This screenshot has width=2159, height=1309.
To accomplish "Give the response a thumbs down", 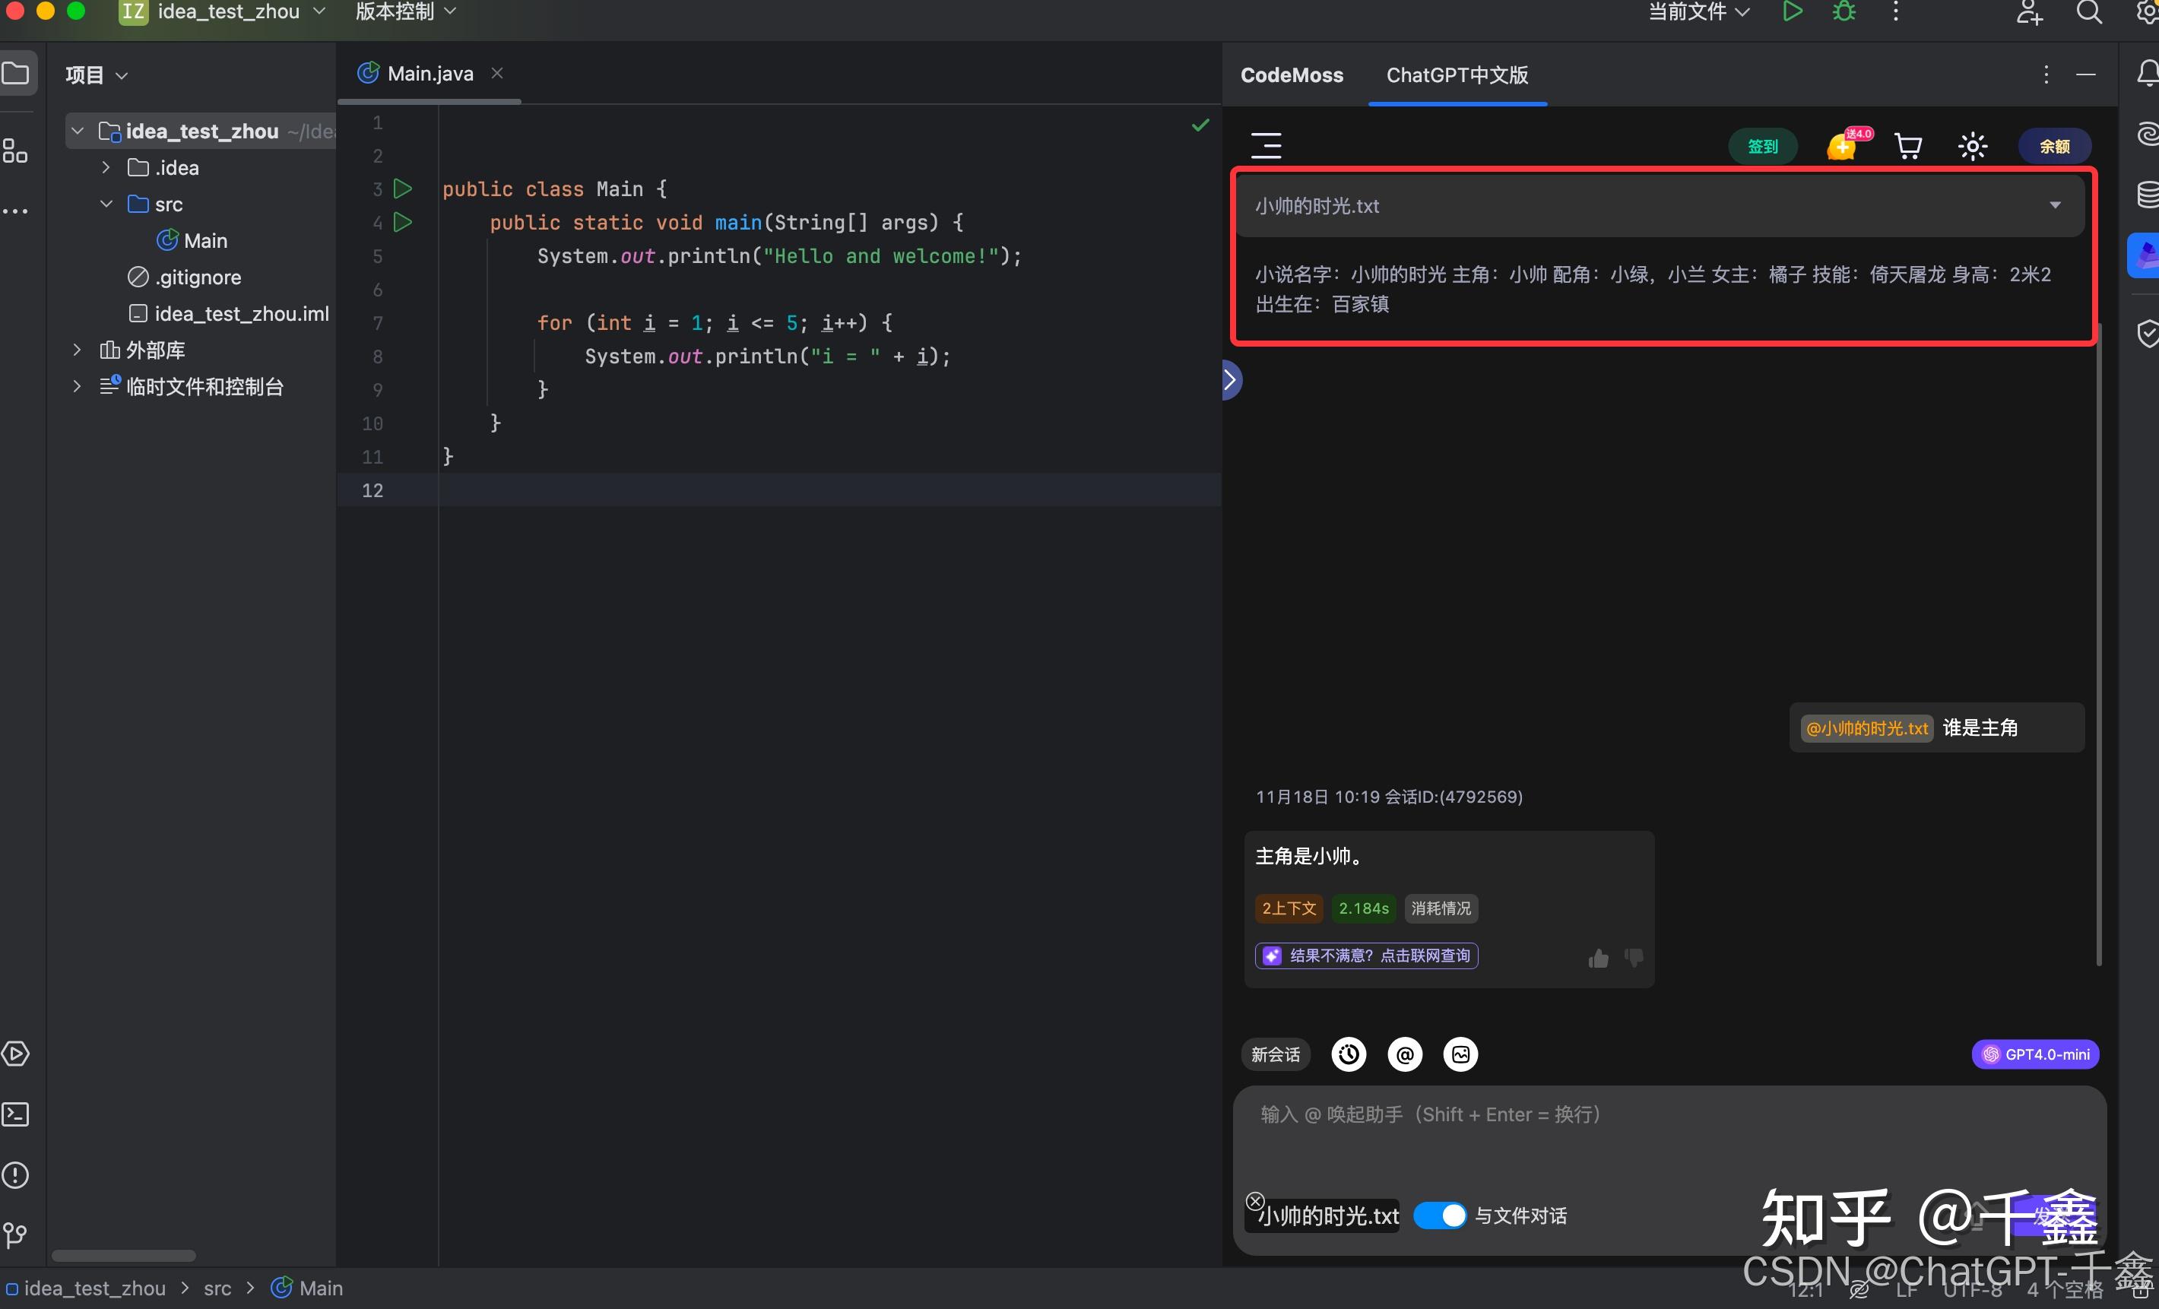I will (1633, 959).
